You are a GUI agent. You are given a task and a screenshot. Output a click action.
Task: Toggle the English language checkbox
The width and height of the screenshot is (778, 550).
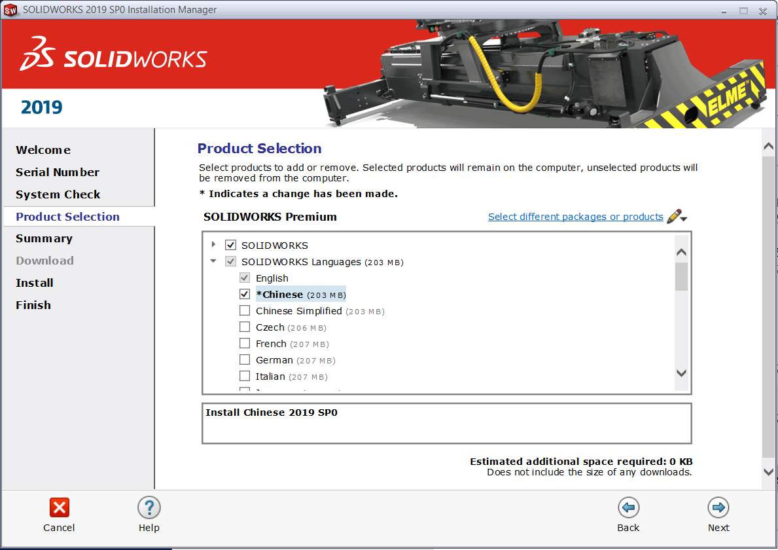[x=245, y=278]
